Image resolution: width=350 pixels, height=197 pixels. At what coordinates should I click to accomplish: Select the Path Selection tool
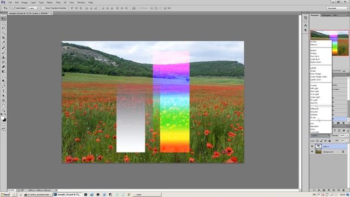pos(3,96)
